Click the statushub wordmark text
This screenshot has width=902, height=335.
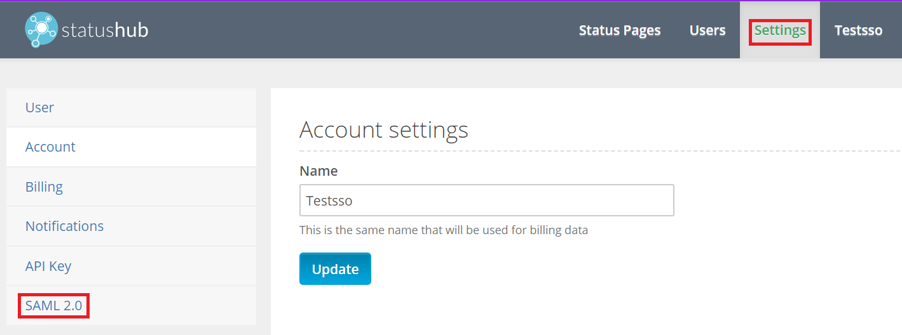point(105,30)
